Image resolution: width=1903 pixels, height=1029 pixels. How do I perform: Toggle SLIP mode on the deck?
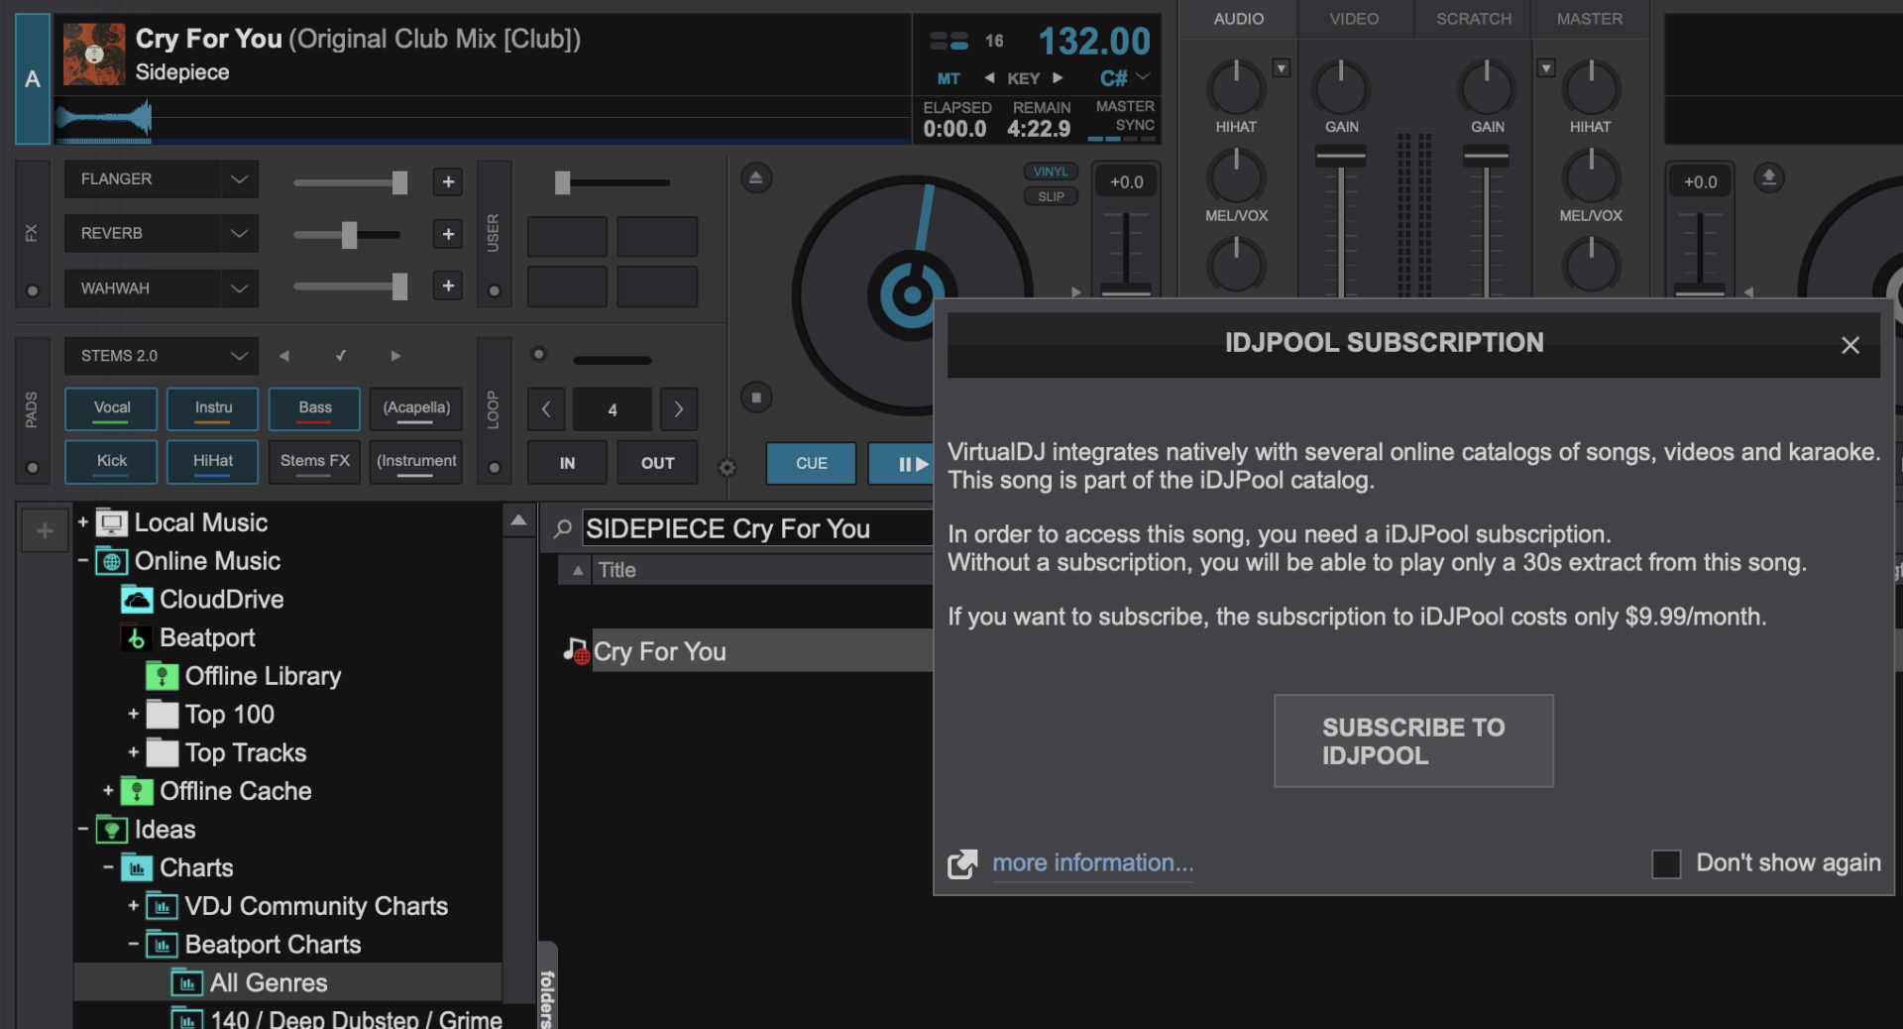1050,195
